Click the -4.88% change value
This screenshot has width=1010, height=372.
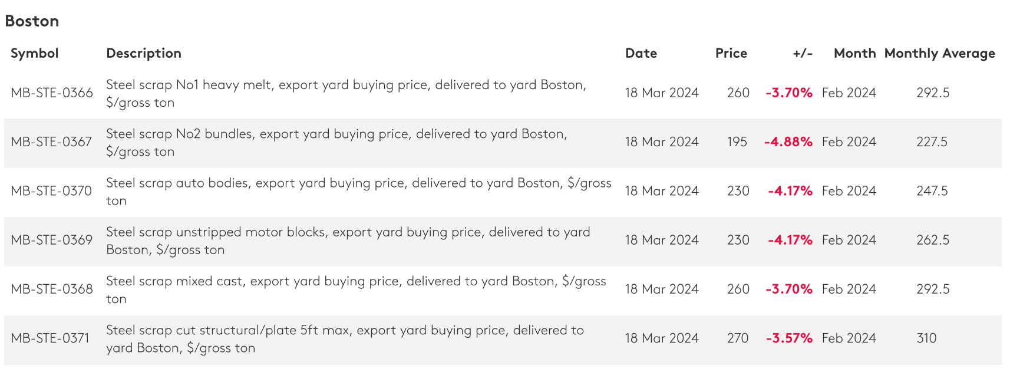click(788, 142)
